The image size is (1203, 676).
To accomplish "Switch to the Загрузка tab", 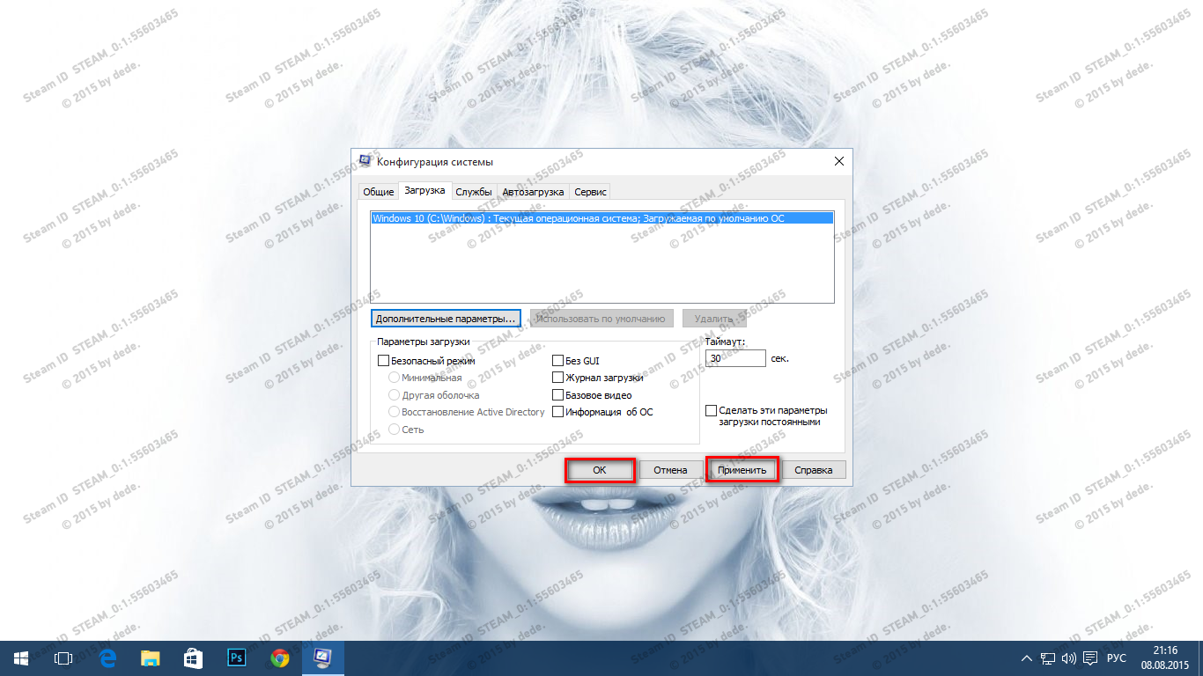I will point(424,190).
